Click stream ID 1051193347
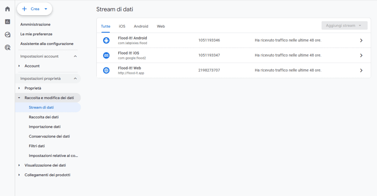Screen dimensions: 377x196 coord(209,55)
